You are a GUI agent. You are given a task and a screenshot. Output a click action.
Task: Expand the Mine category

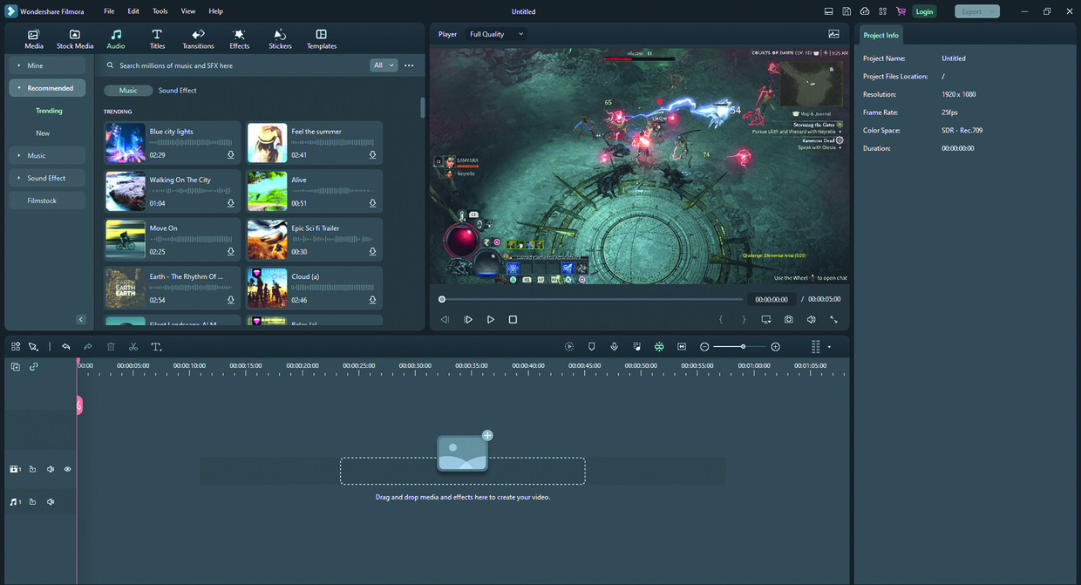[x=48, y=65]
